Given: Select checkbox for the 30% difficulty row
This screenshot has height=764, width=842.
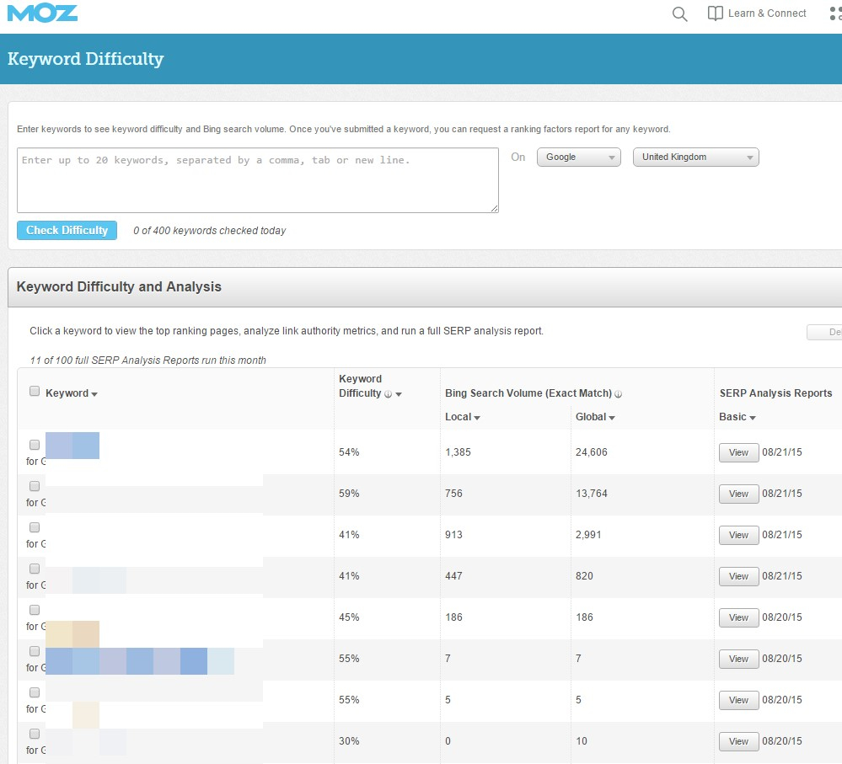Looking at the screenshot, I should pyautogui.click(x=35, y=734).
